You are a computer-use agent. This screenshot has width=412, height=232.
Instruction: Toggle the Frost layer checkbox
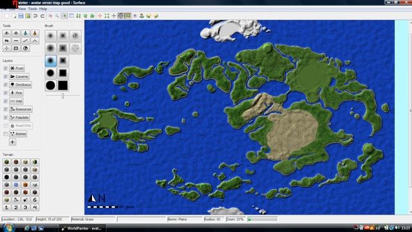tap(6, 68)
